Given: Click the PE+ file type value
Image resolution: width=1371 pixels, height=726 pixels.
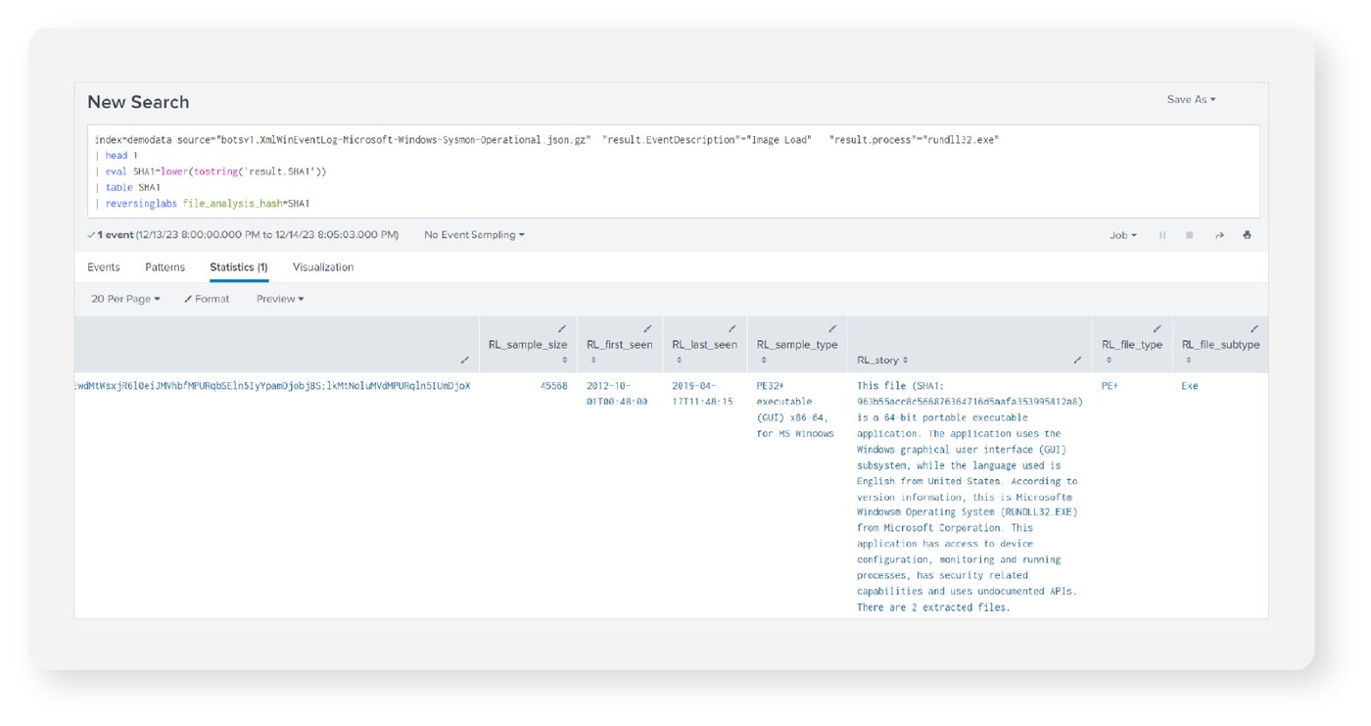Looking at the screenshot, I should click(1110, 386).
